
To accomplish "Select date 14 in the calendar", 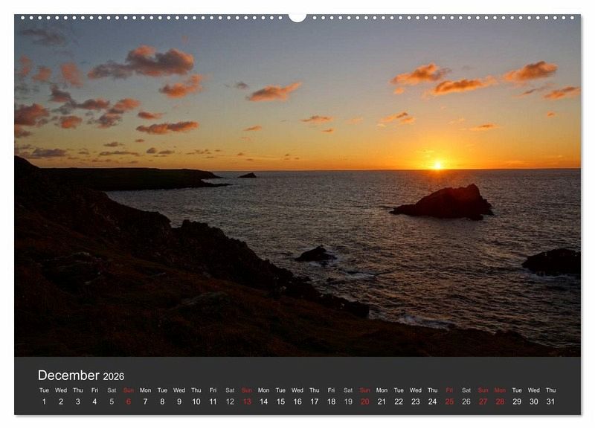I will (264, 401).
